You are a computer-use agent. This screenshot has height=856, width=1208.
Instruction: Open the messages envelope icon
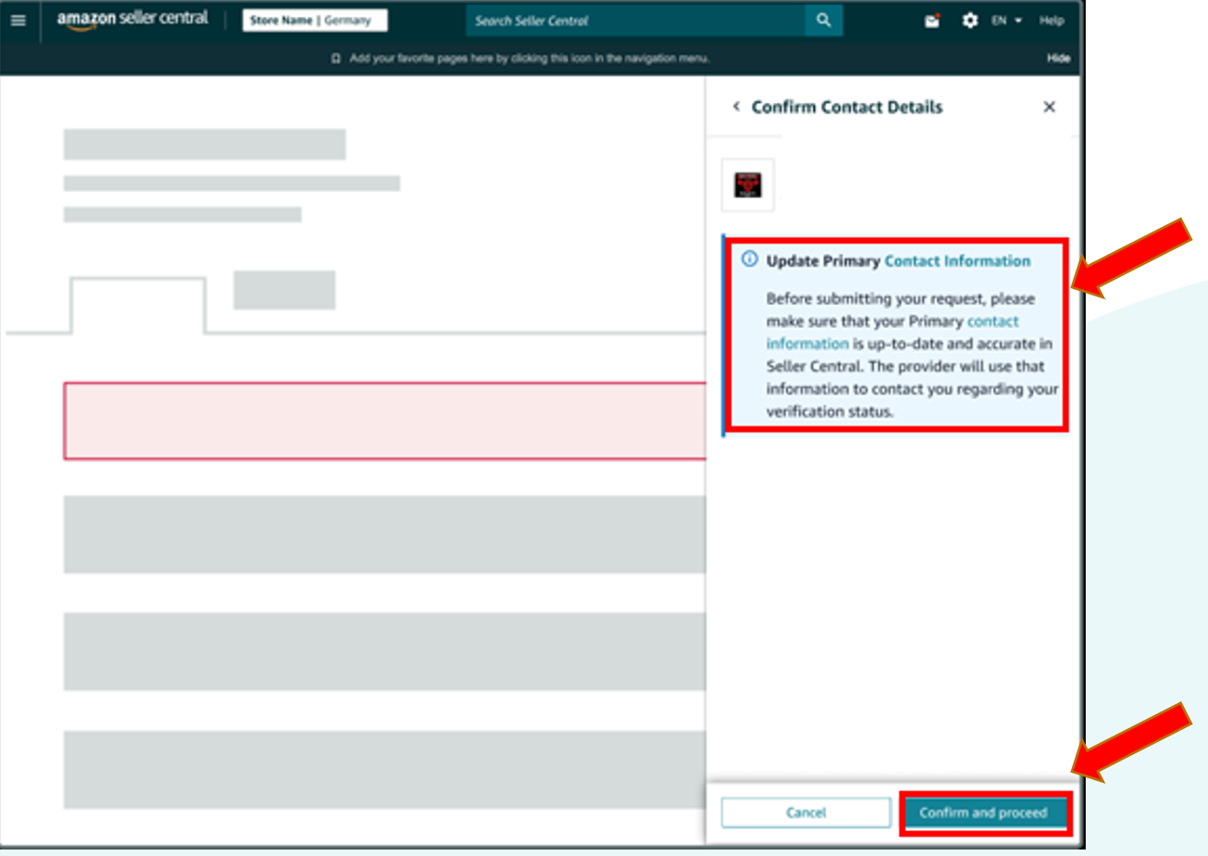(933, 20)
